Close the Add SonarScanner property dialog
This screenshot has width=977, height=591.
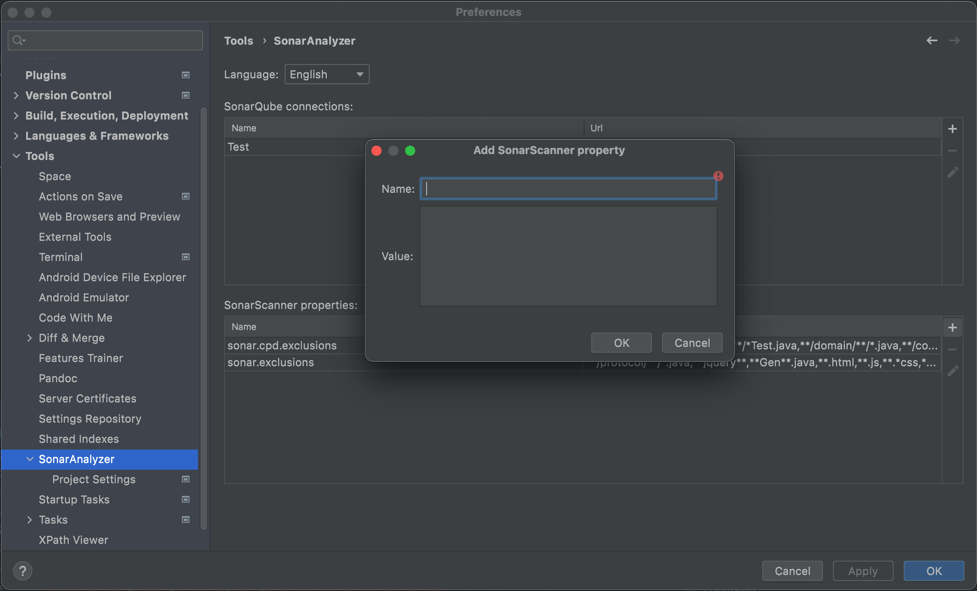376,151
